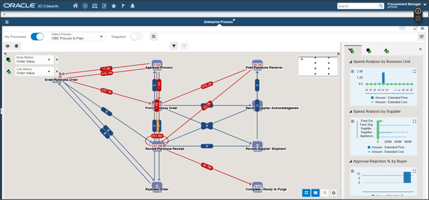Open the layers stack icon button
The width and height of the screenshot is (429, 200).
16,46
